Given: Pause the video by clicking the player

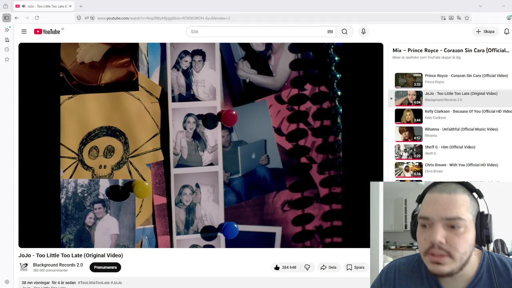Looking at the screenshot, I should (200, 145).
